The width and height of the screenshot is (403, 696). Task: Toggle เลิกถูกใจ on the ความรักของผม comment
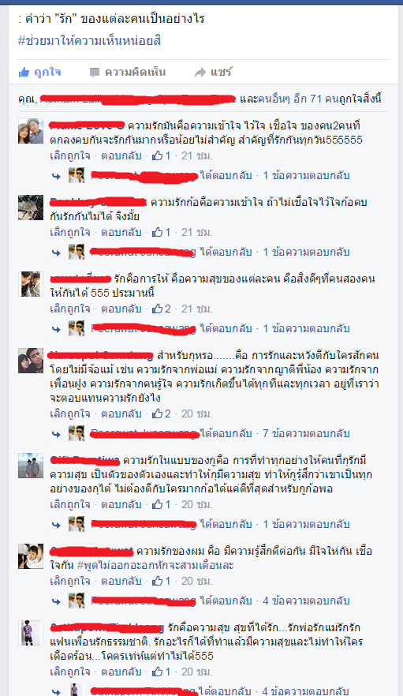point(70,581)
